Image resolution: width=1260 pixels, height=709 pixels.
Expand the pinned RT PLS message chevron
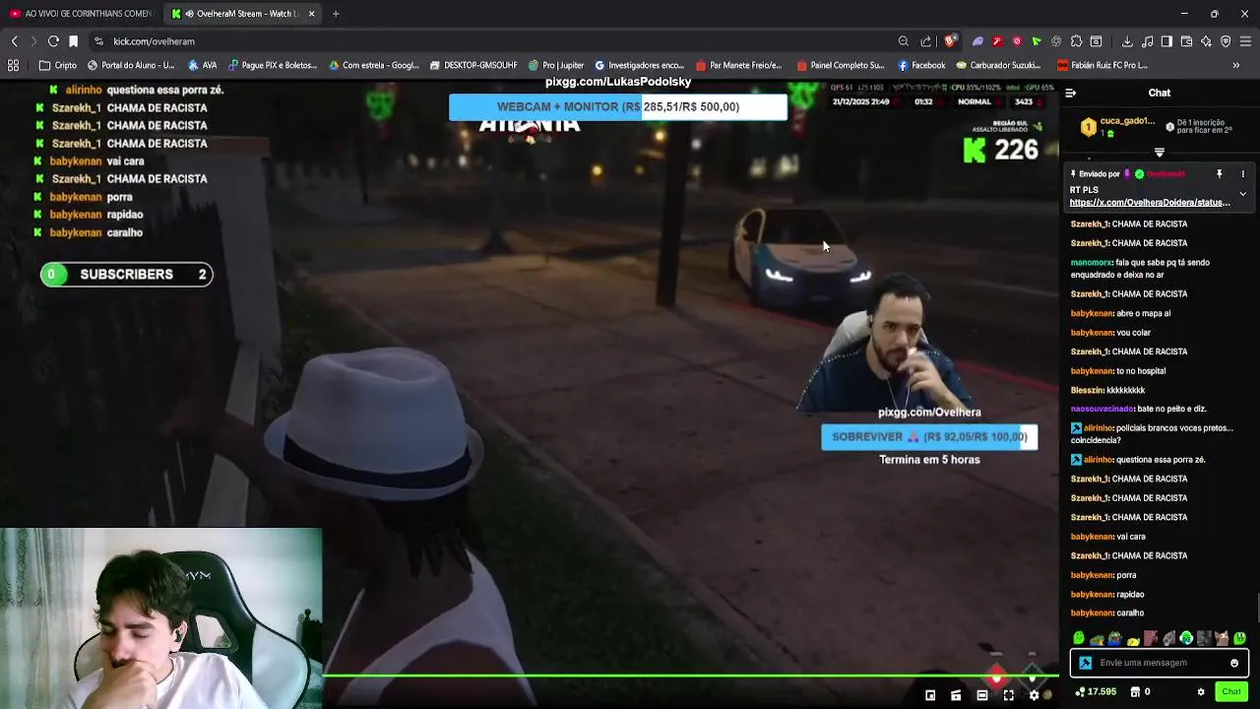tap(1242, 194)
